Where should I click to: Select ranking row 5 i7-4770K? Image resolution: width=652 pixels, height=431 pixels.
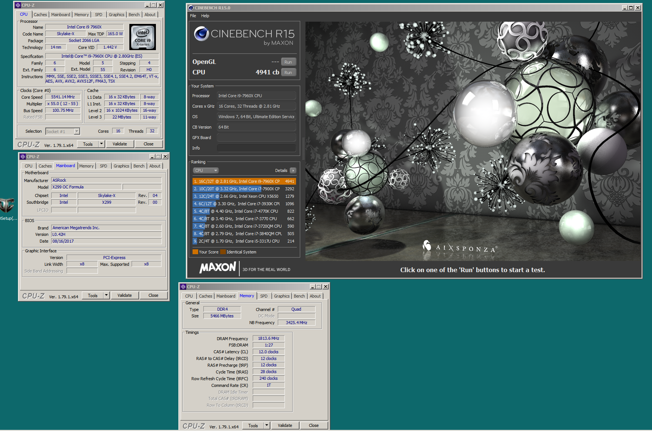(244, 211)
